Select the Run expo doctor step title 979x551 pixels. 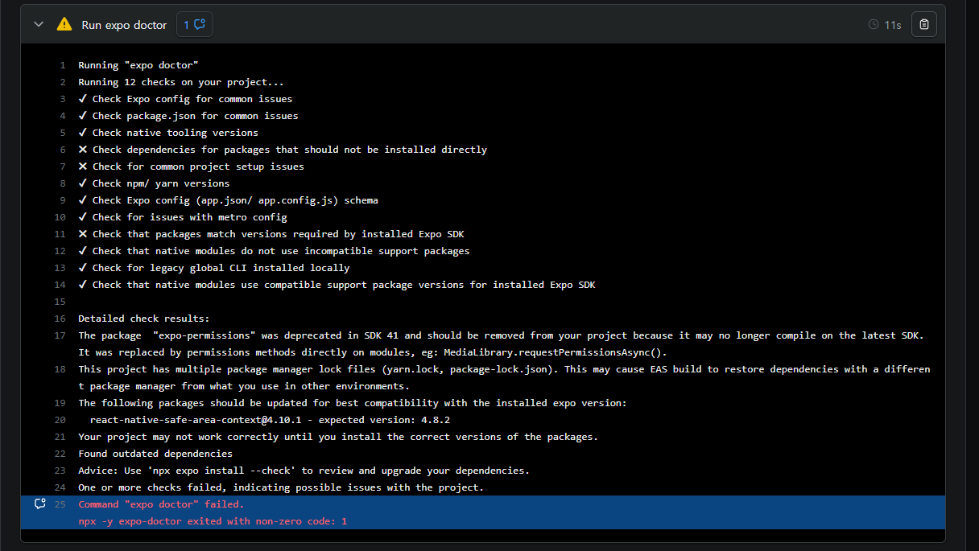[124, 25]
